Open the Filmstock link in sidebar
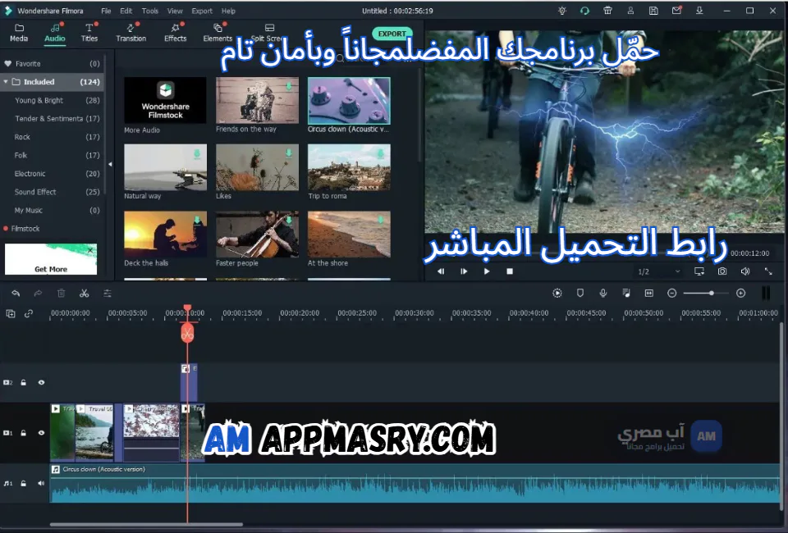 [x=25, y=228]
